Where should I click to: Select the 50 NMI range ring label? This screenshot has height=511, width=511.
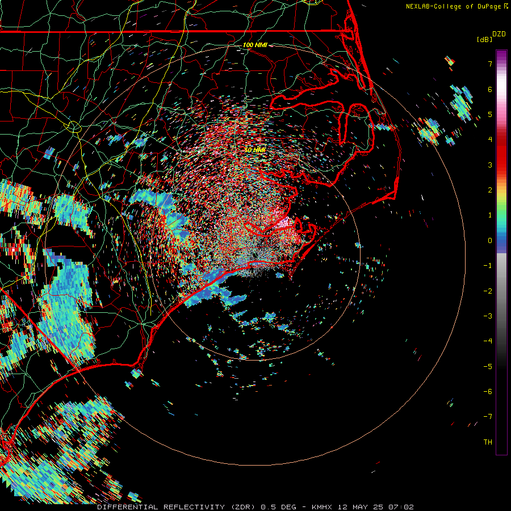point(255,150)
